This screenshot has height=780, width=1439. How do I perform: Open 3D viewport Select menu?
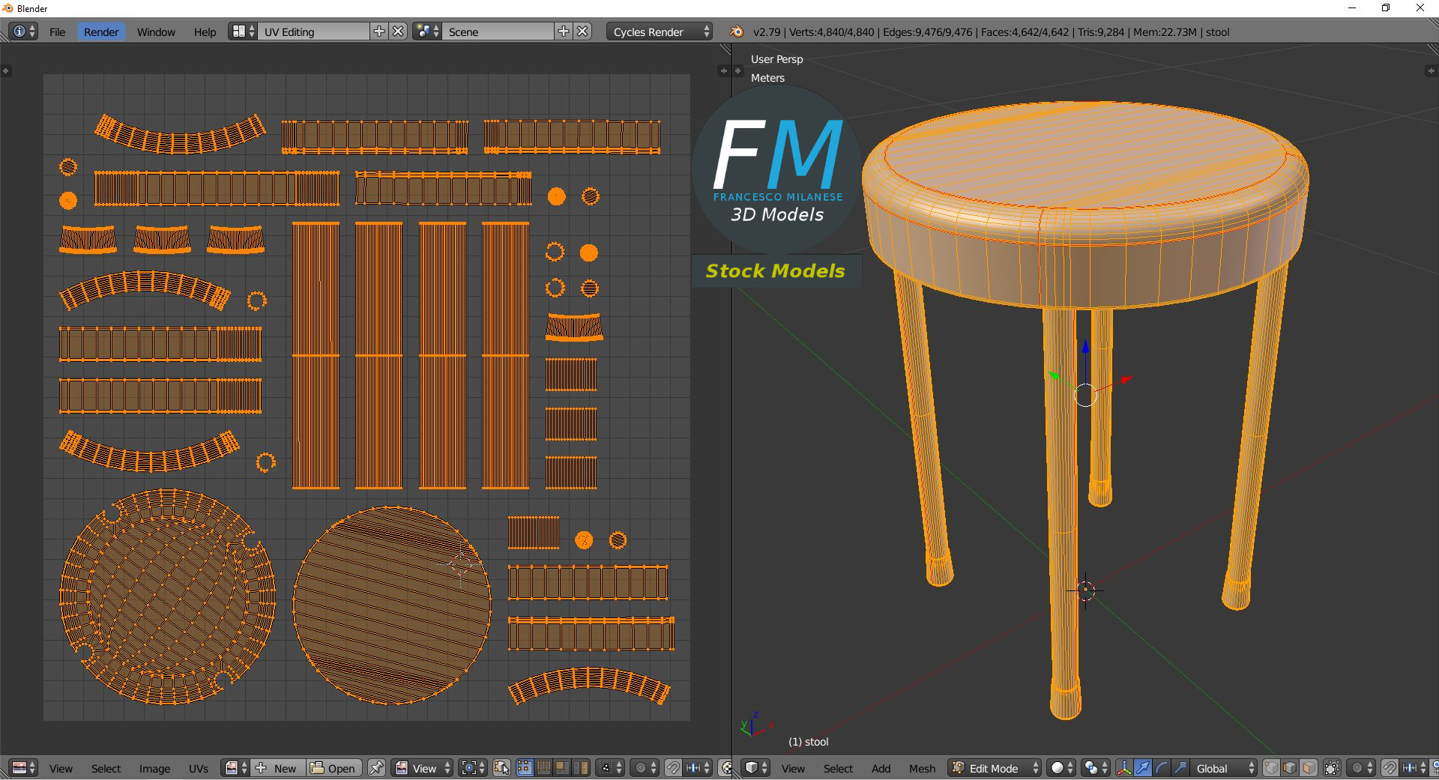point(838,769)
